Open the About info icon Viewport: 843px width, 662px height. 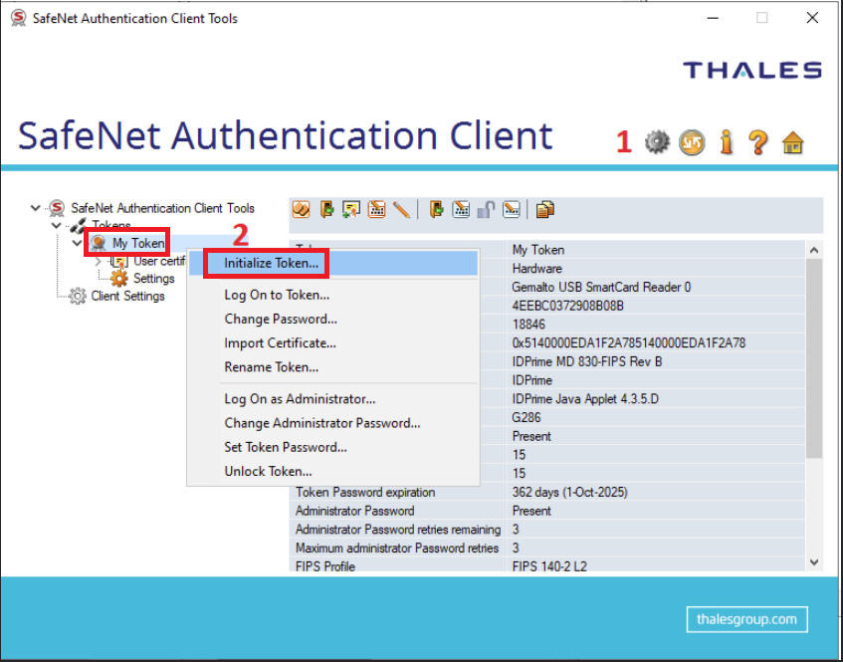727,142
